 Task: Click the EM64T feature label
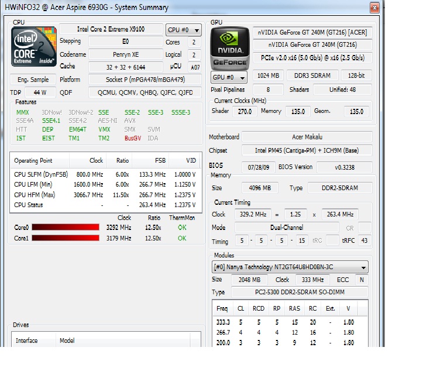78,129
